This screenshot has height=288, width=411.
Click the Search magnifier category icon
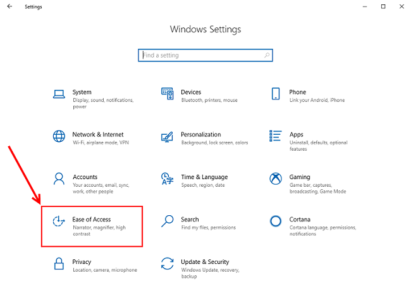168,221
